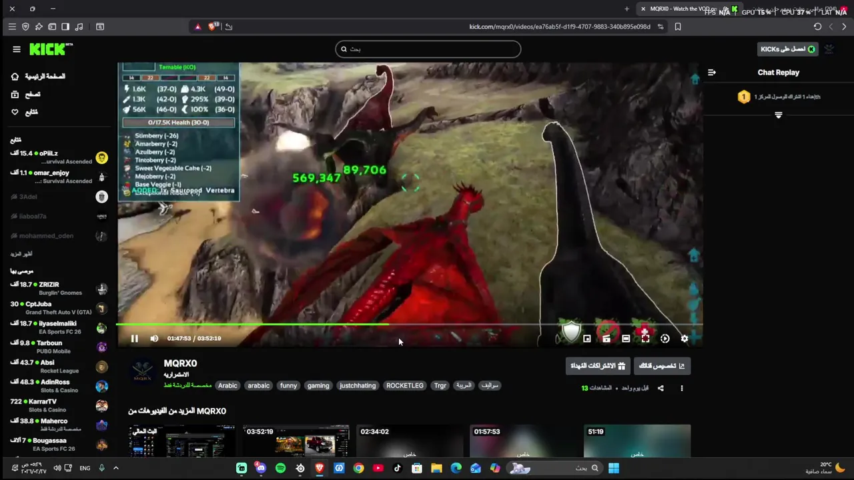Image resolution: width=854 pixels, height=480 pixels.
Task: Seek on the green video progress bar
Action: (x=410, y=325)
